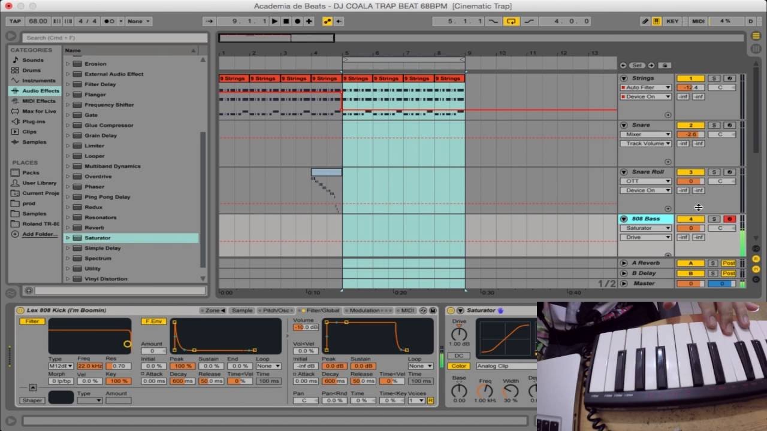Select the Plug-ins category
The image size is (767, 431).
34,122
